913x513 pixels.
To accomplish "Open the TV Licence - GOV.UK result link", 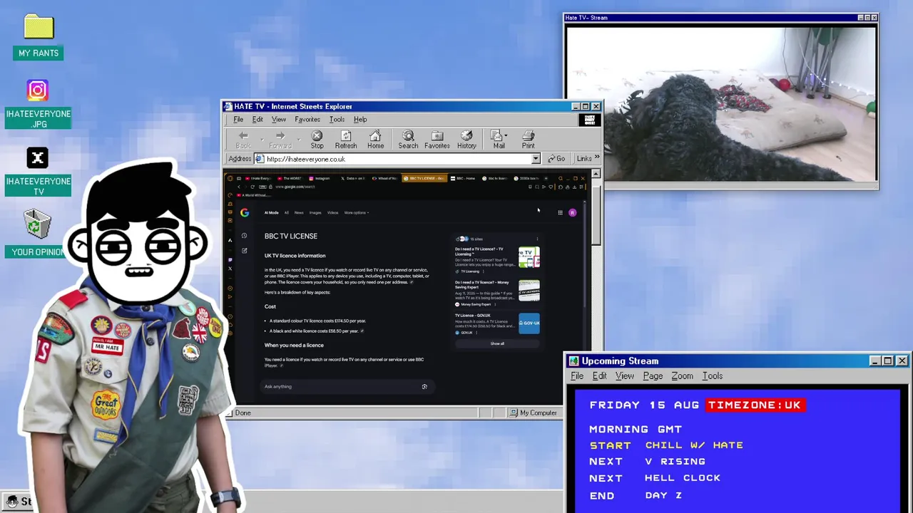I will click(472, 316).
